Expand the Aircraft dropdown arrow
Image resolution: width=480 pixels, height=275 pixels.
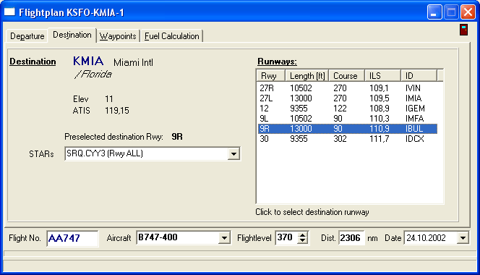(x=224, y=238)
